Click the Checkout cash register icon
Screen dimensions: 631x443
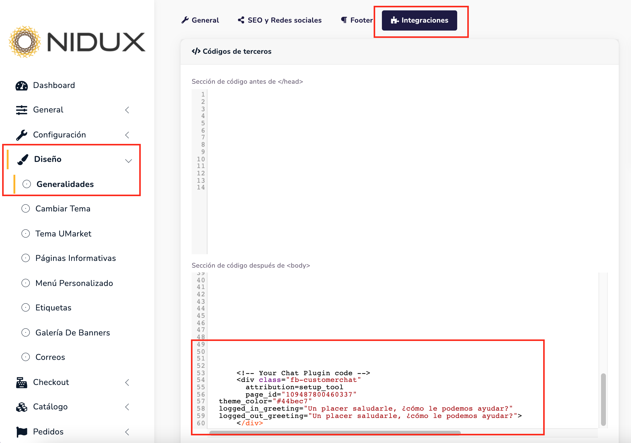coord(21,383)
